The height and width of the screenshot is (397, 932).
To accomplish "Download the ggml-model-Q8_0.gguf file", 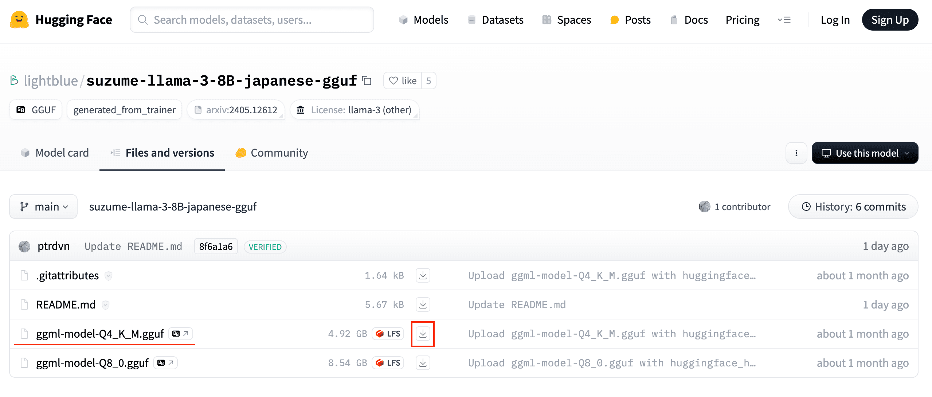I will [423, 363].
